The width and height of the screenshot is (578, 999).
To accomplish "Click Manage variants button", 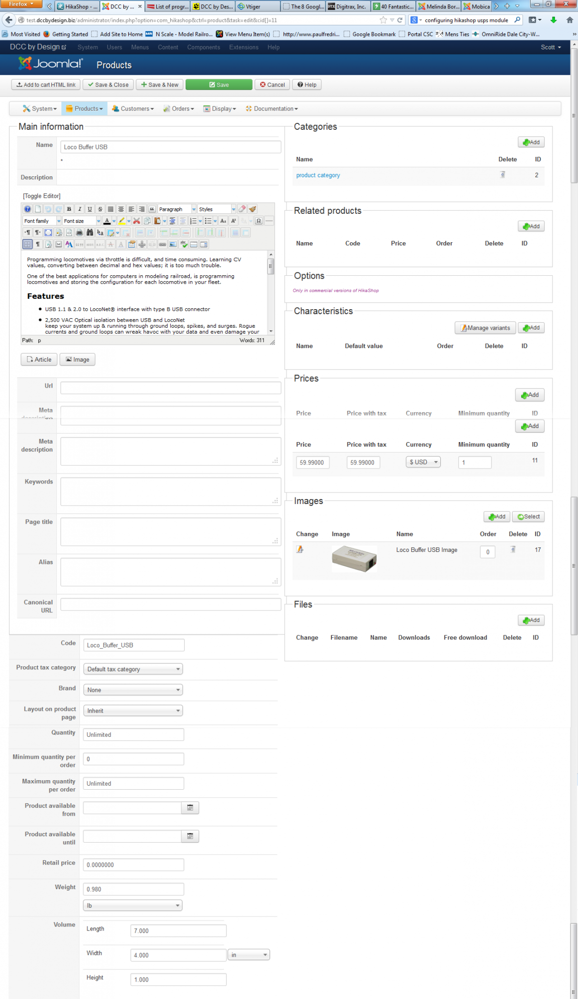I will pos(485,328).
